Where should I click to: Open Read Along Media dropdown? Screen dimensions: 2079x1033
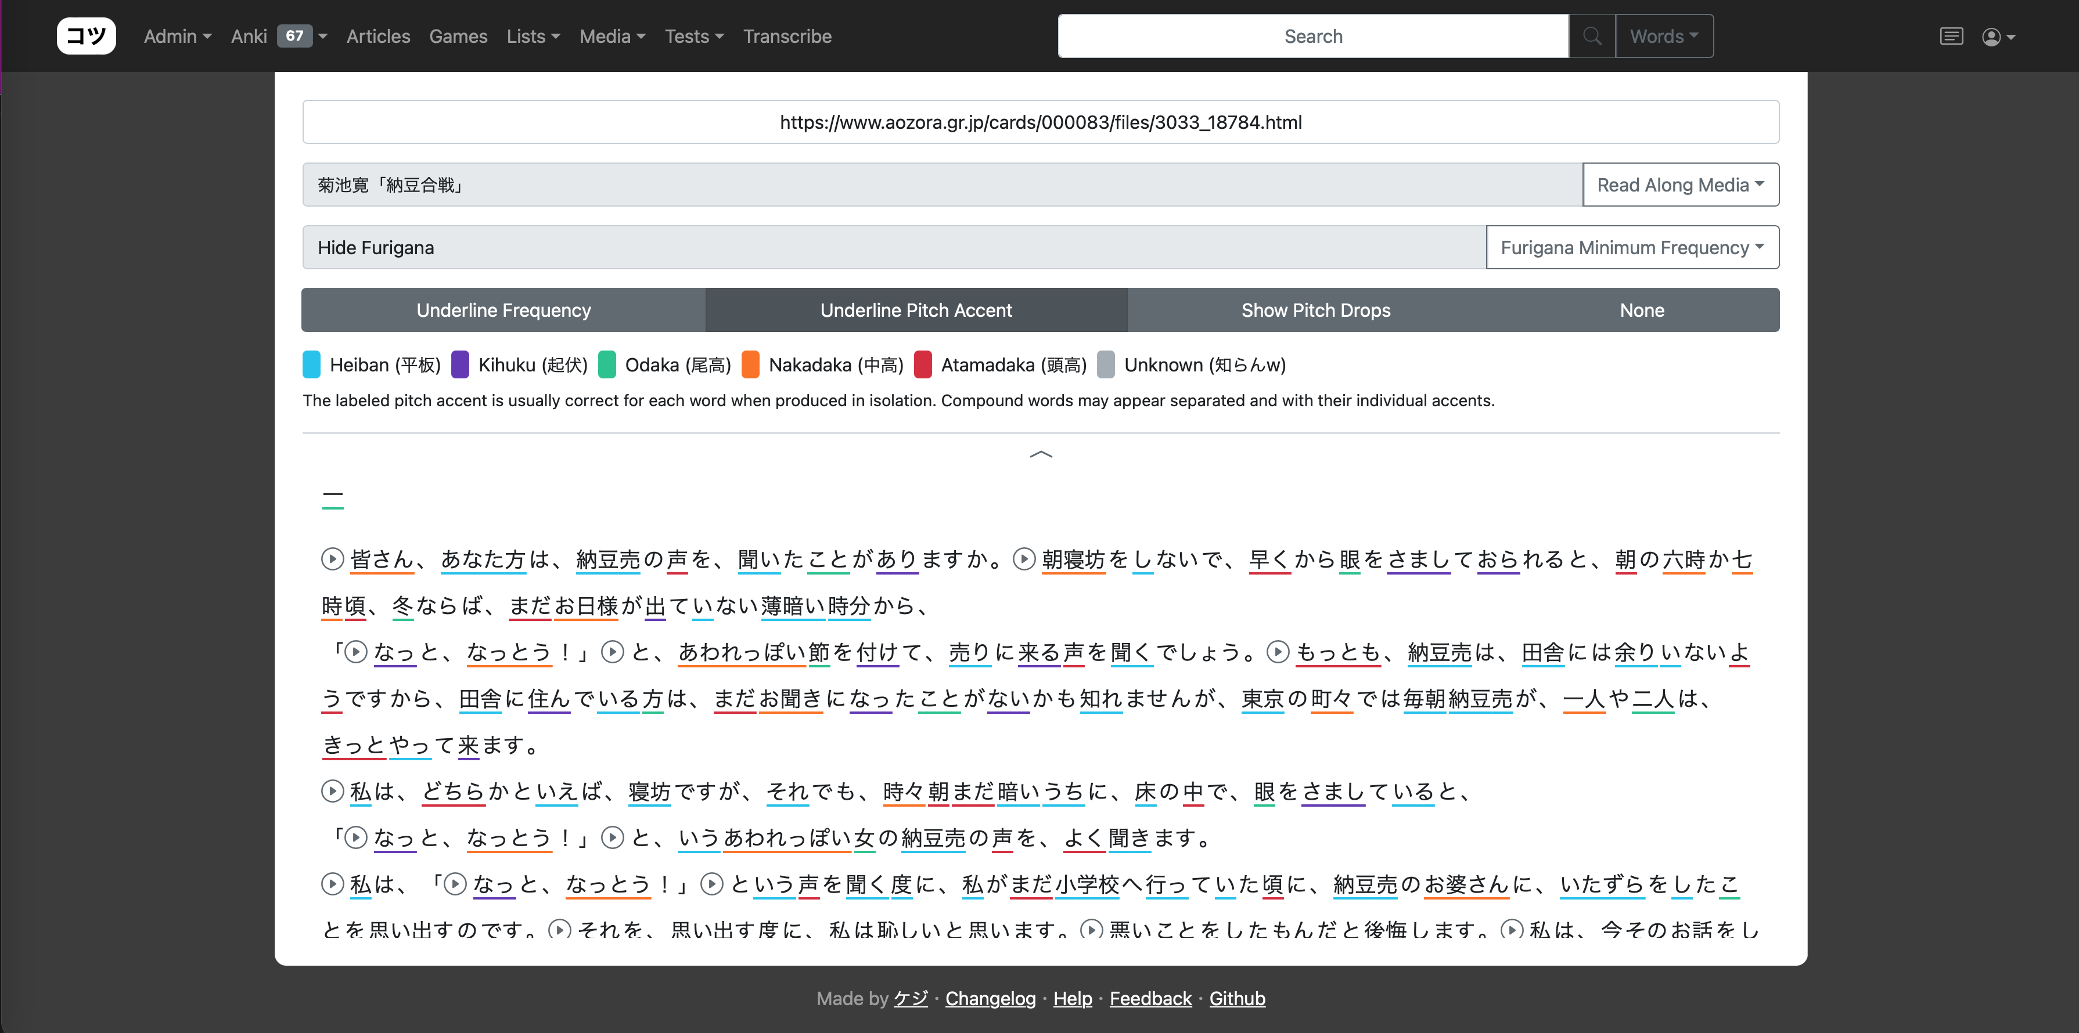(x=1680, y=185)
